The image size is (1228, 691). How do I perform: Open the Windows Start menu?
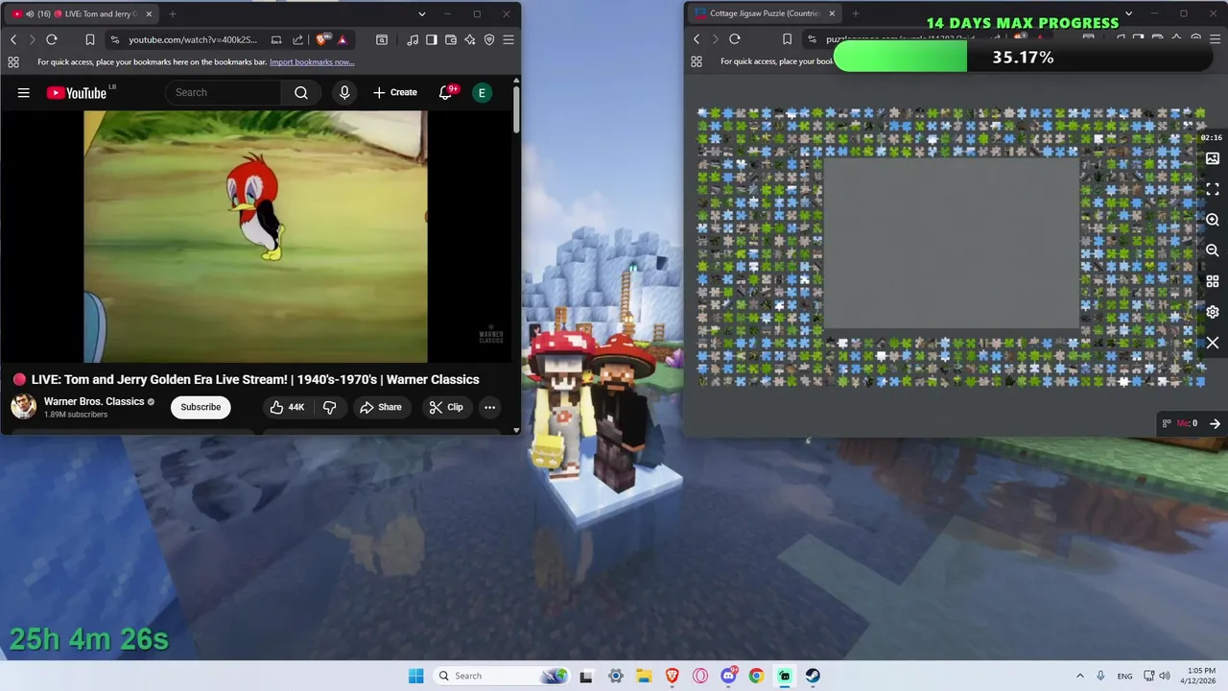(x=415, y=676)
